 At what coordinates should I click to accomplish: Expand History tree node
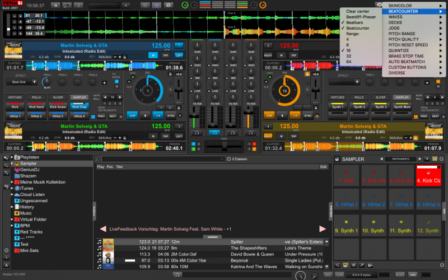[x=12, y=207]
